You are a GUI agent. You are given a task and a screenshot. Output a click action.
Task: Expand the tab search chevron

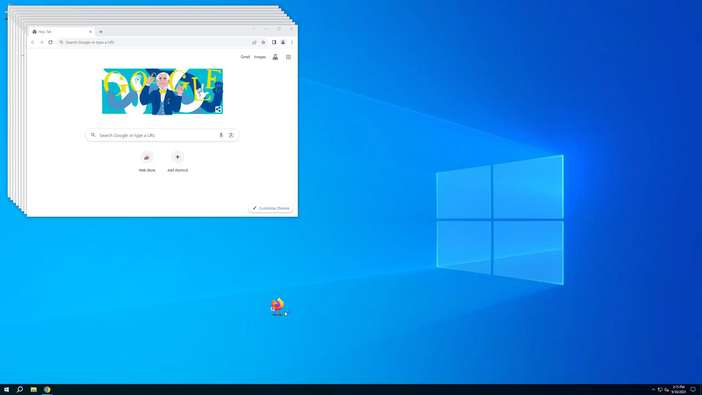click(x=254, y=29)
